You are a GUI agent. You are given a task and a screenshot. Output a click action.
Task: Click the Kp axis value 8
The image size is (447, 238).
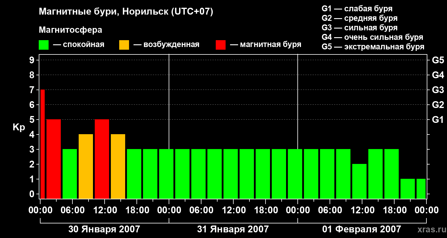coord(32,75)
